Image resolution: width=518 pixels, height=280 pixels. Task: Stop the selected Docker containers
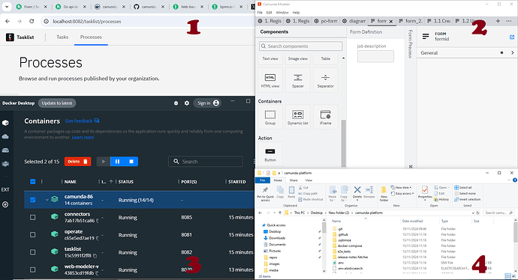(x=131, y=162)
